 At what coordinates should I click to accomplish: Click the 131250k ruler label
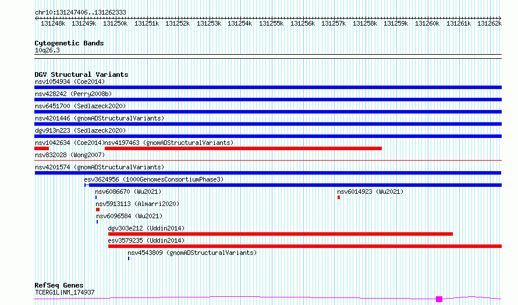tap(115, 23)
